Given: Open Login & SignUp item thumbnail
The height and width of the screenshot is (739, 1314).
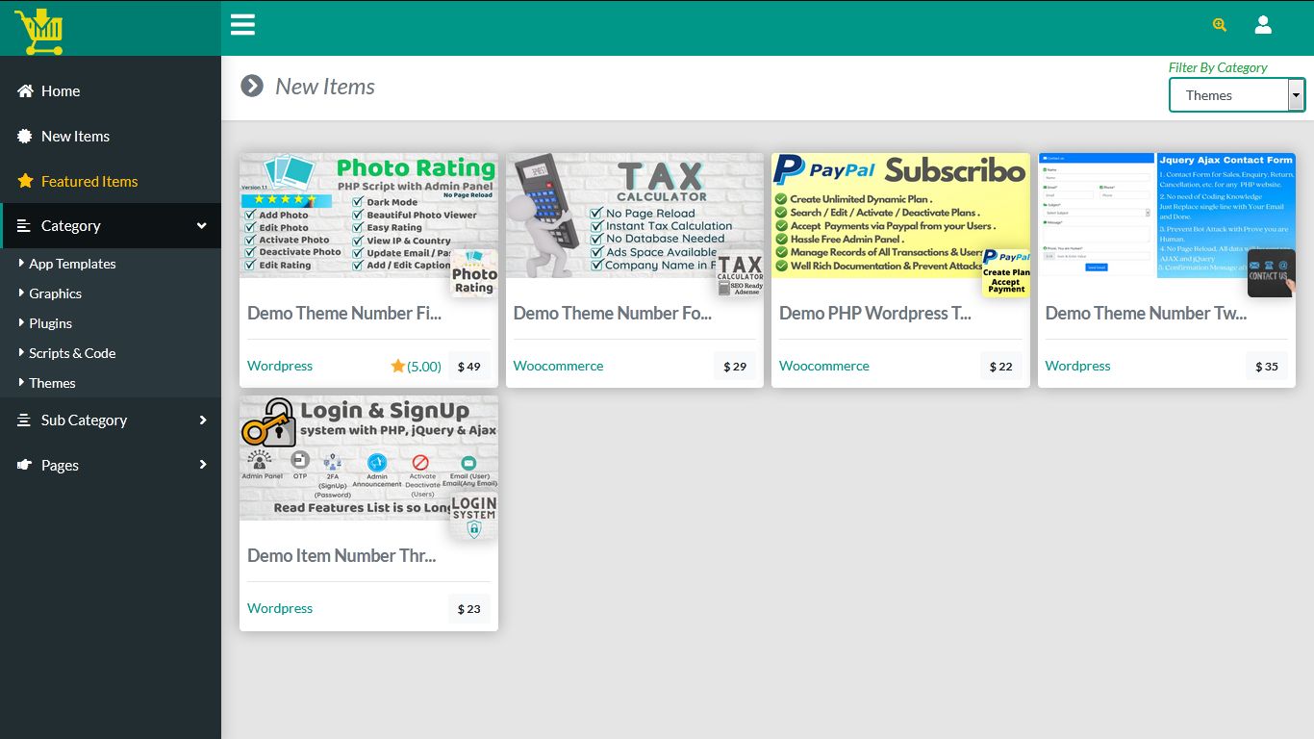Looking at the screenshot, I should coord(368,458).
